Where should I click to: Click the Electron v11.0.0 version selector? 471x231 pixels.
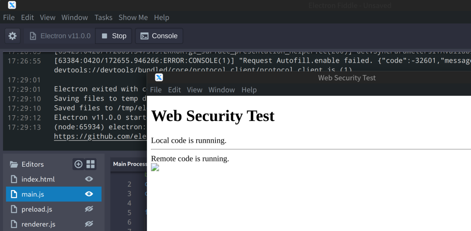[60, 36]
